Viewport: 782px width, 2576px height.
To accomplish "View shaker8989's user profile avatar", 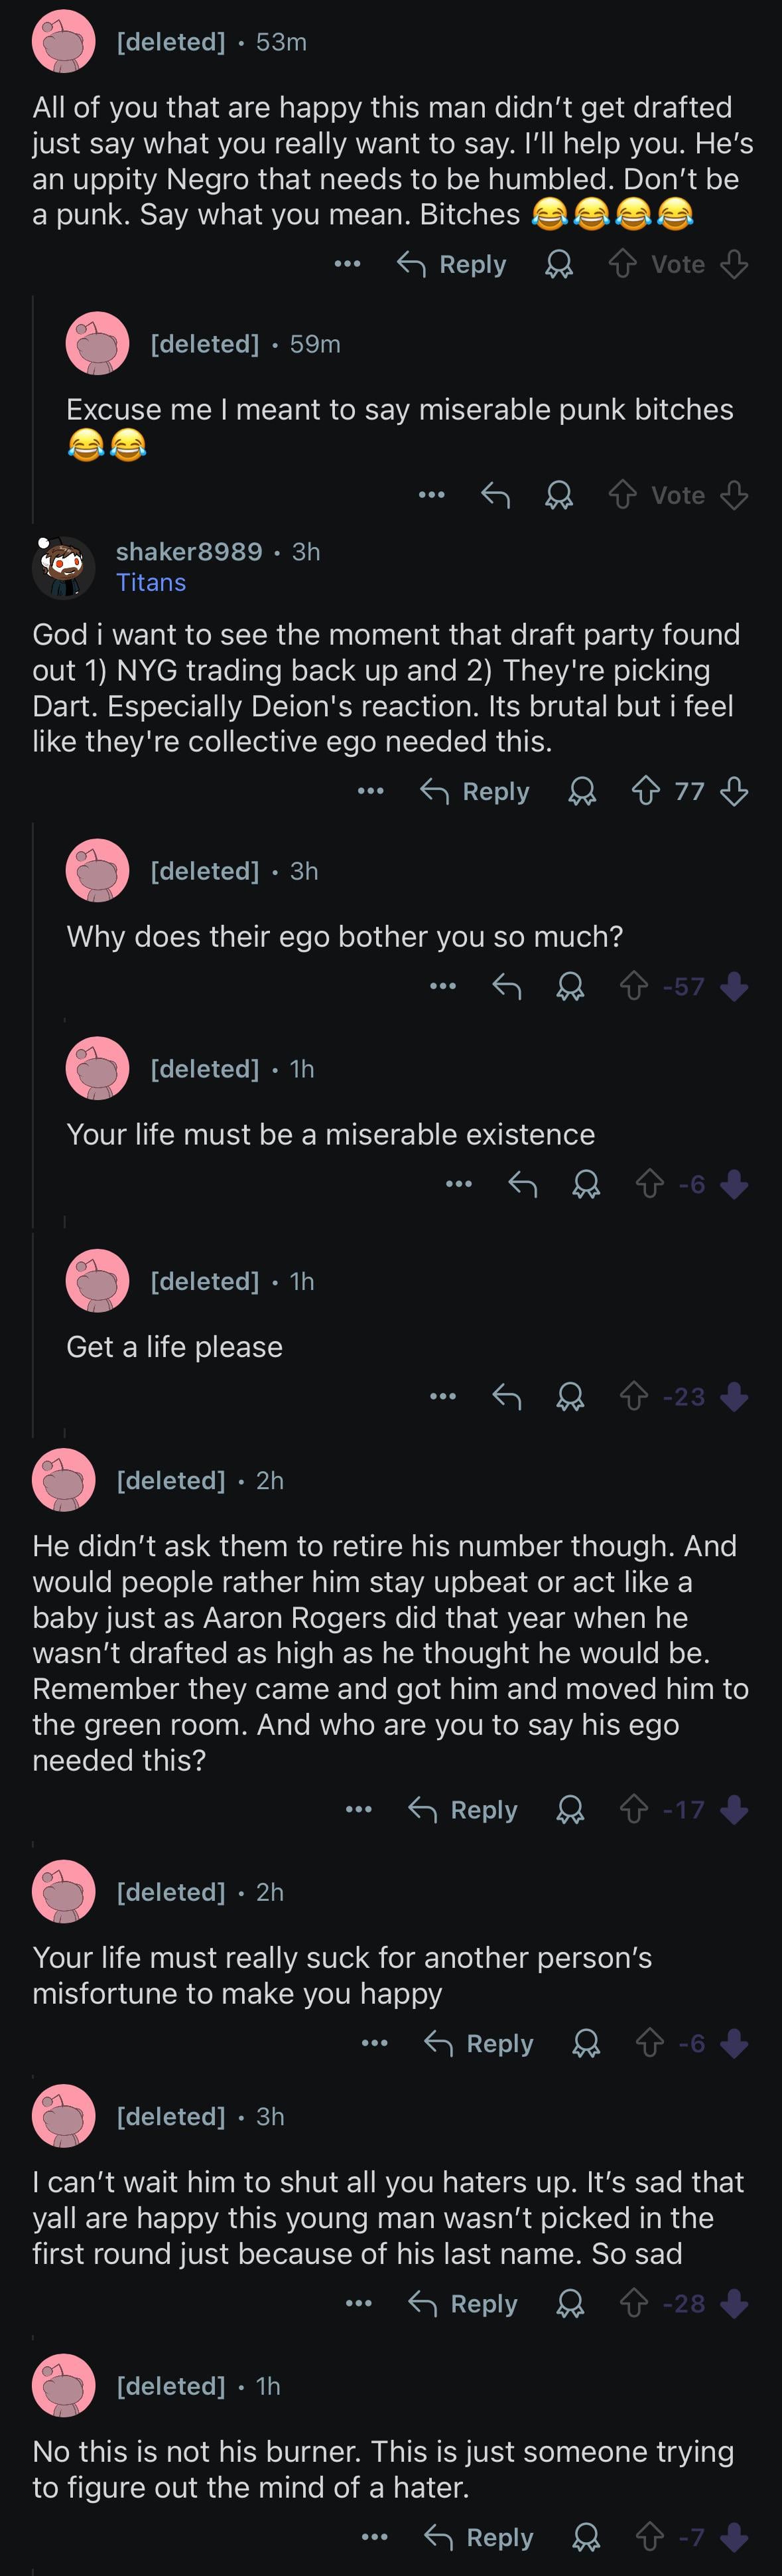I will click(64, 567).
